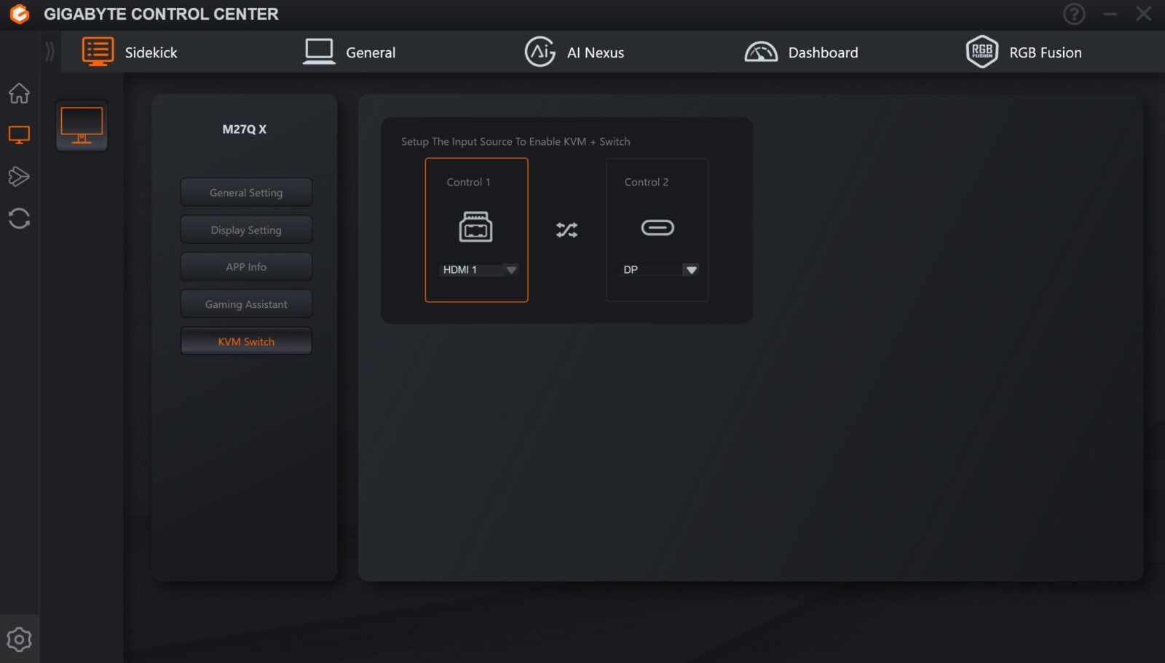Select the monitor icon in left sidebar
1165x663 pixels.
click(x=19, y=135)
